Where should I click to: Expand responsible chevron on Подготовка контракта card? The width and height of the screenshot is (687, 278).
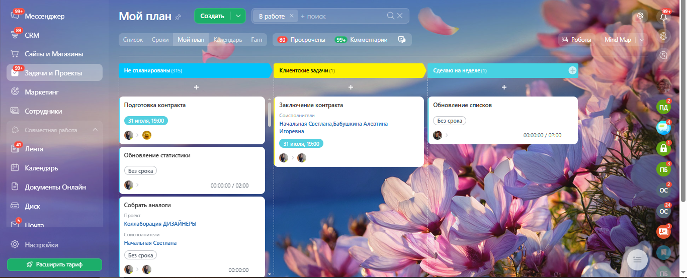[x=137, y=135]
